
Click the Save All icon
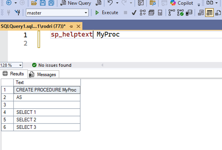51,3
